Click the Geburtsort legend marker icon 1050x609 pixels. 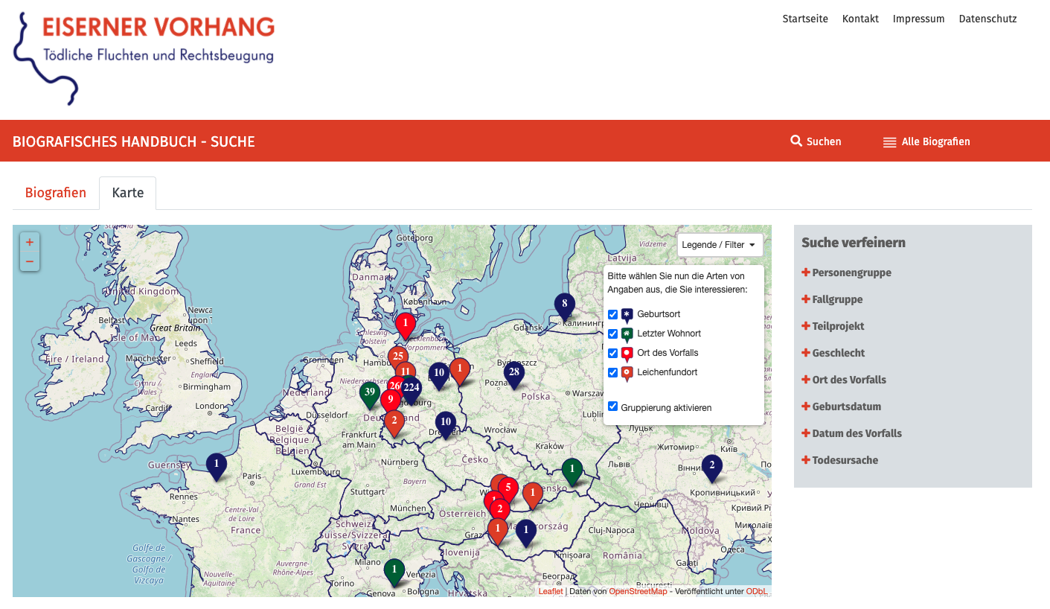coord(627,315)
